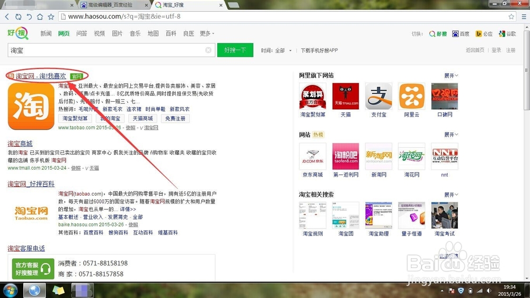Viewport: 530px width, 298px height.
Task: Open the large Taobao orange logo
Action: 31,107
